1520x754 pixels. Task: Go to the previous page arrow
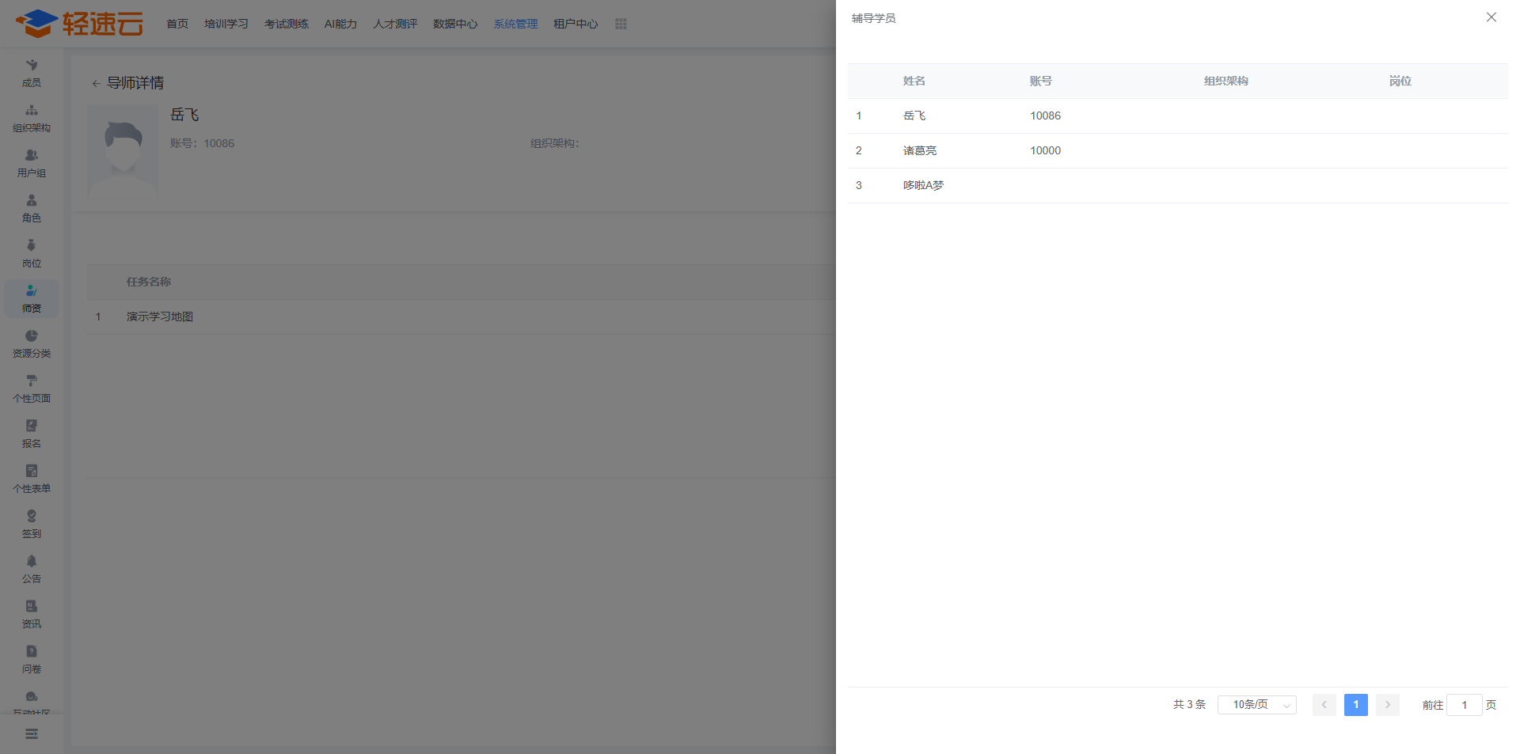click(1324, 704)
